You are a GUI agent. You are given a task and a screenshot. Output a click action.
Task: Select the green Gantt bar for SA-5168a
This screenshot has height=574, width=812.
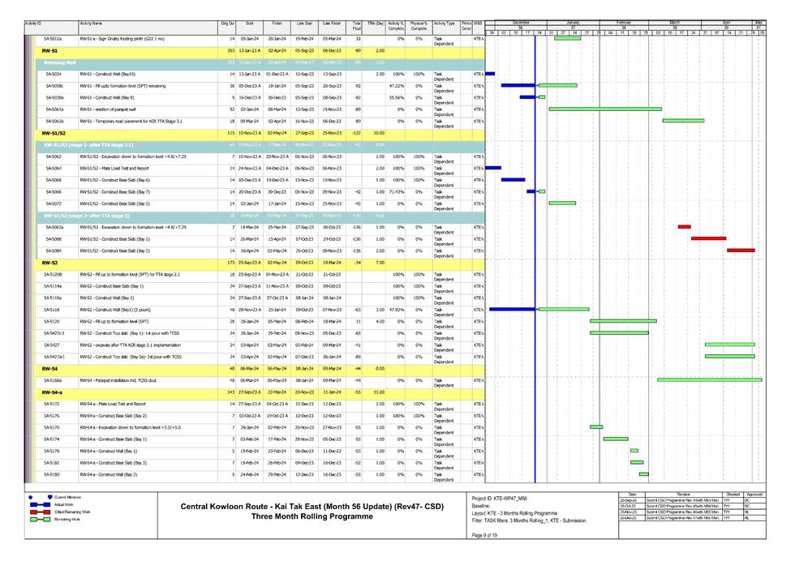click(x=709, y=379)
